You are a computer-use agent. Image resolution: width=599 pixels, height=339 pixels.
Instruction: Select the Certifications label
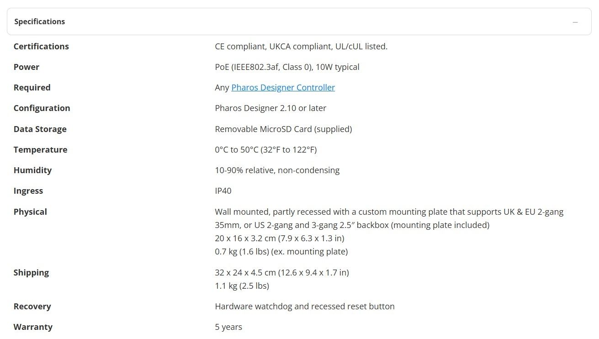point(41,46)
